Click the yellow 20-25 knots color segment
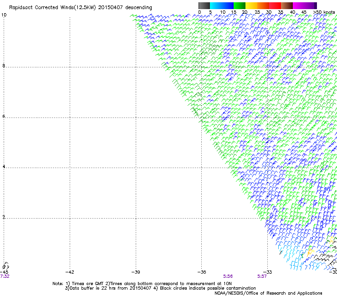Viewport: 337px width, 296px height. (x=251, y=5)
